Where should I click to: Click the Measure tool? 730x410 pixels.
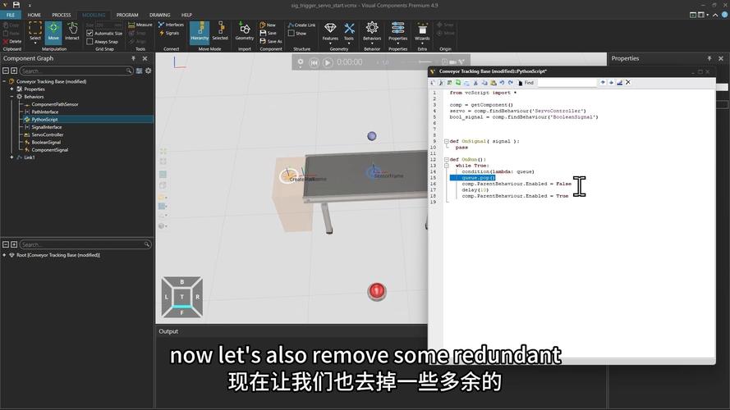140,25
